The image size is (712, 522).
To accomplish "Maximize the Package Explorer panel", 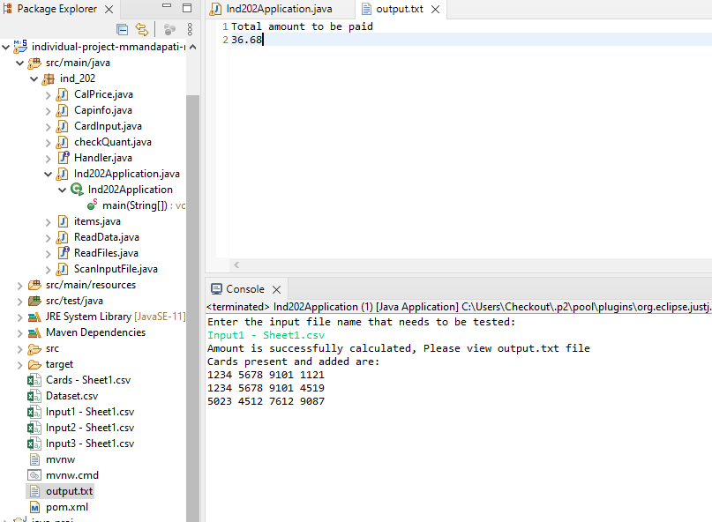I will click(187, 8).
